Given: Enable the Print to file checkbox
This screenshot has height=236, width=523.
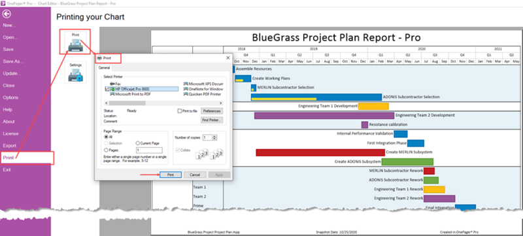Looking at the screenshot, I should tap(180, 111).
